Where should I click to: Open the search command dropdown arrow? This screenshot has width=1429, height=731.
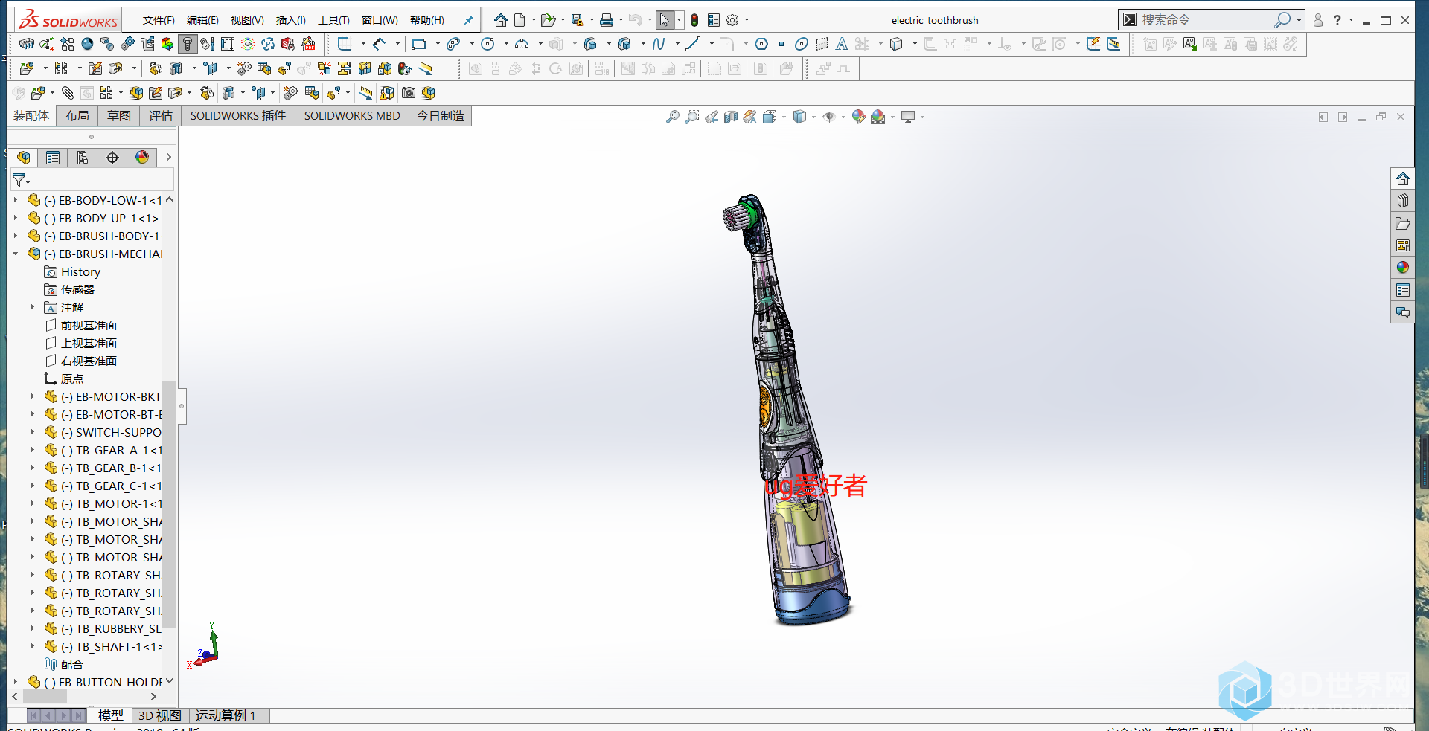pos(1299,20)
